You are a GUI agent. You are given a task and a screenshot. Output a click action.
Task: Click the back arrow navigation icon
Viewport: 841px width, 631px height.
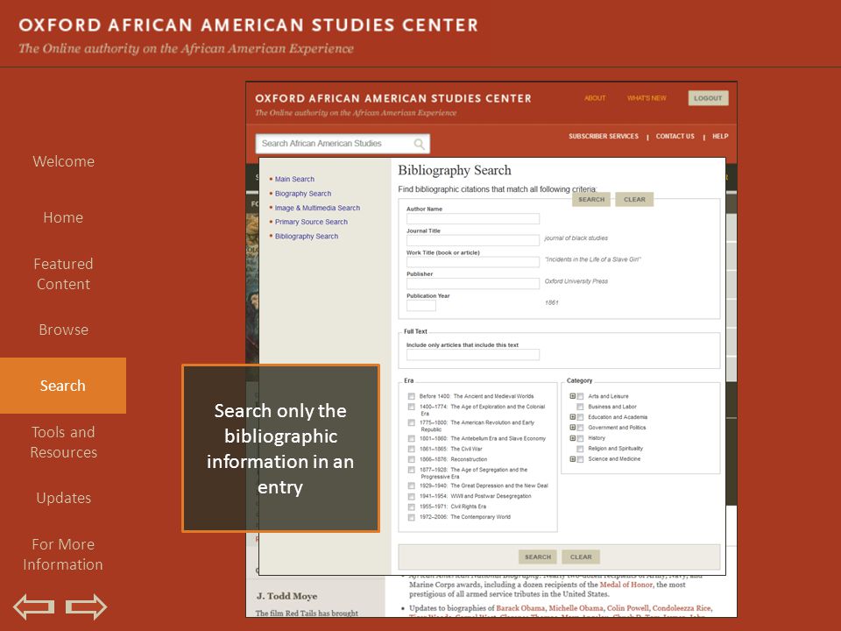click(x=34, y=606)
